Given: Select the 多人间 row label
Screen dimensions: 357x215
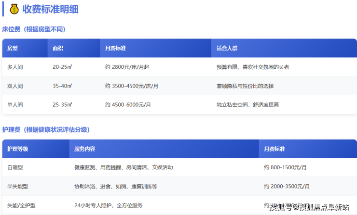Looking at the screenshot, I should tap(15, 67).
